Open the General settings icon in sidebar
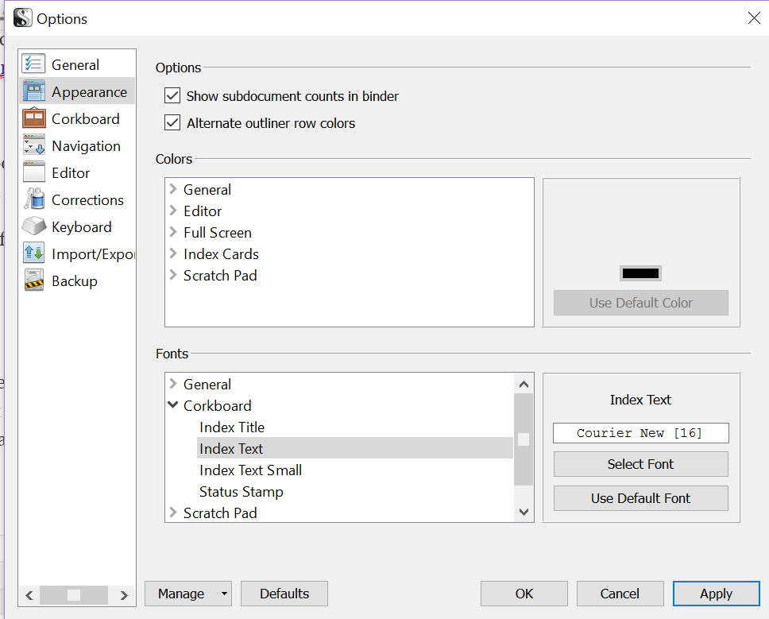769x619 pixels. (33, 64)
